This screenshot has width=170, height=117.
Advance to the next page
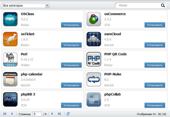point(52,114)
